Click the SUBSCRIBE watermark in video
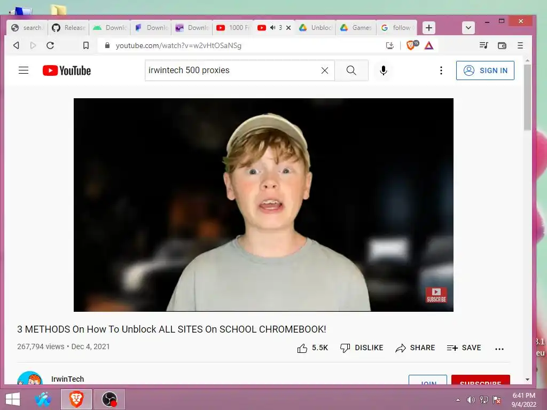The width and height of the screenshot is (547, 410). tap(436, 295)
